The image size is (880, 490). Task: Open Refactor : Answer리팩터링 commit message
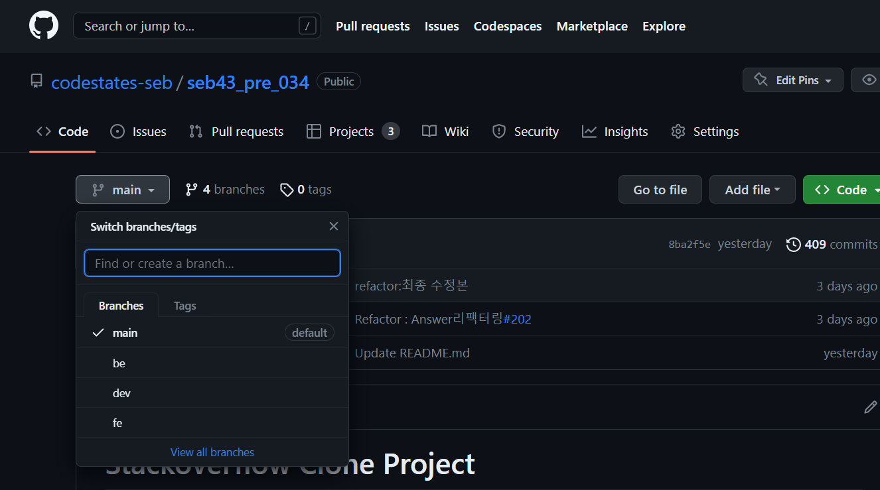pos(429,320)
